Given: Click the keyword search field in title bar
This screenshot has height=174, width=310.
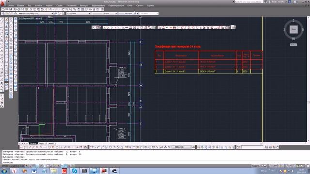Looking at the screenshot, I should (x=249, y=2).
